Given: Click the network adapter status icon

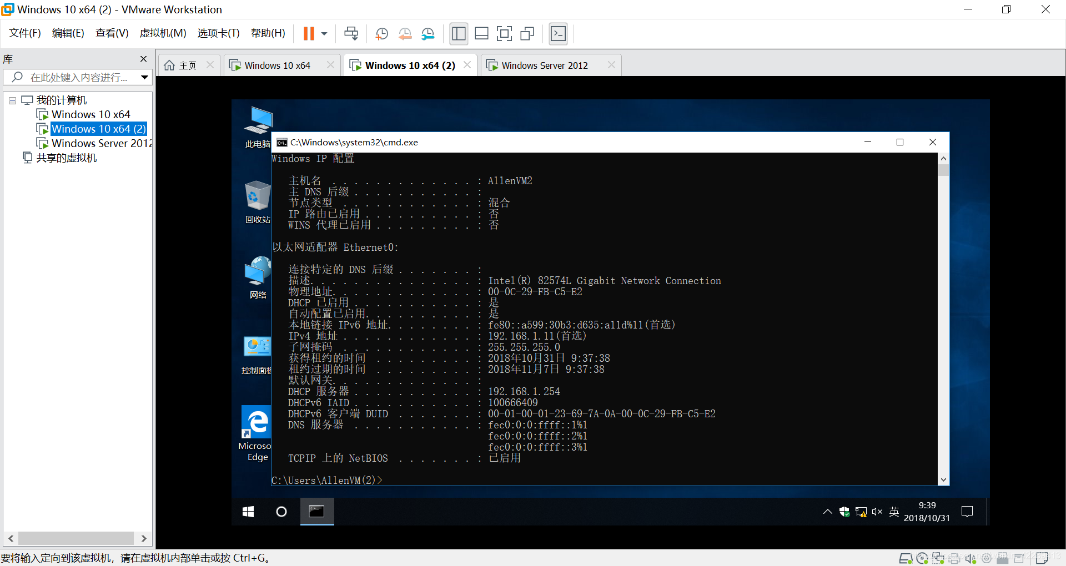Looking at the screenshot, I should coord(938,558).
